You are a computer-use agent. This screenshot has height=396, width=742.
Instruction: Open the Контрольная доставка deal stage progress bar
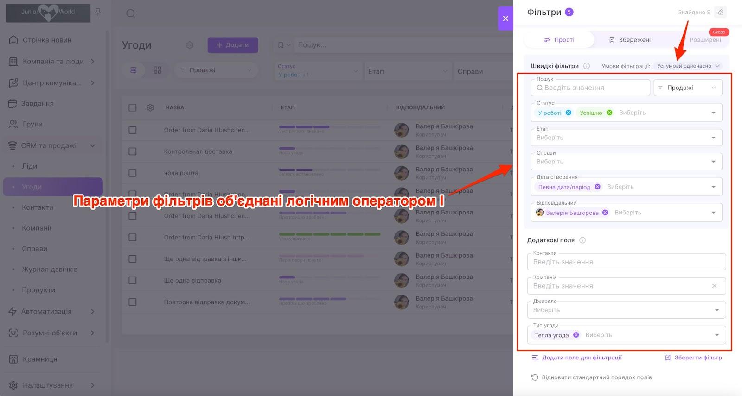pos(330,149)
